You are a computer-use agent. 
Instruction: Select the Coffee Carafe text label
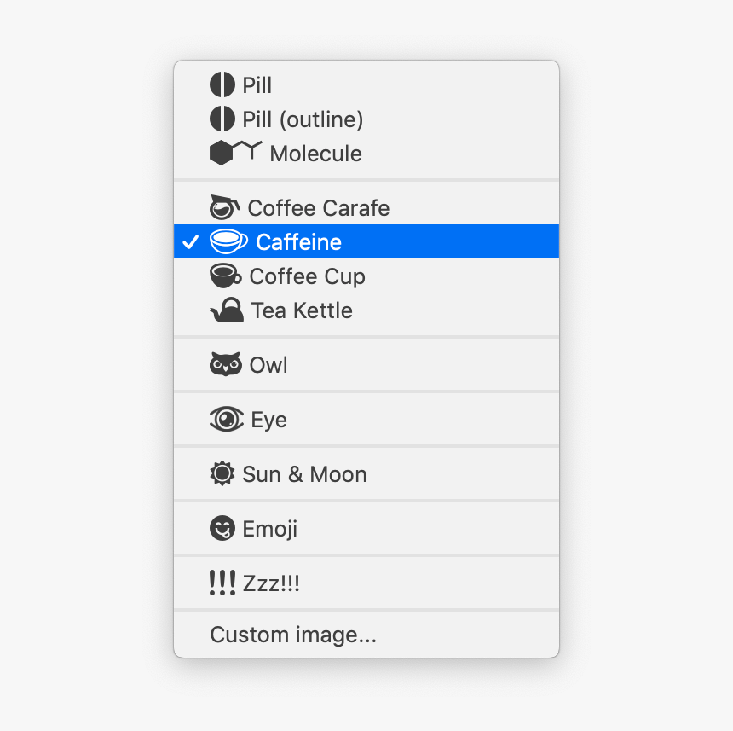coord(318,208)
